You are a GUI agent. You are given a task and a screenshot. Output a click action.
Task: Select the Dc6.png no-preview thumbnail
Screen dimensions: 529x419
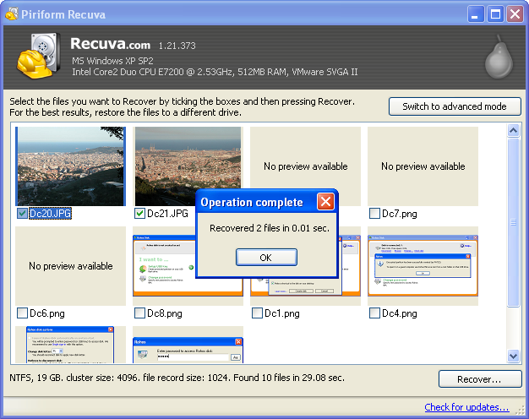(x=70, y=266)
